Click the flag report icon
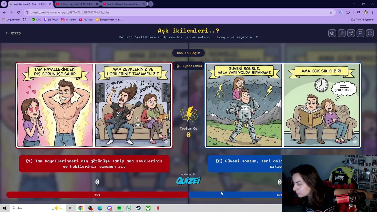 click(x=361, y=33)
